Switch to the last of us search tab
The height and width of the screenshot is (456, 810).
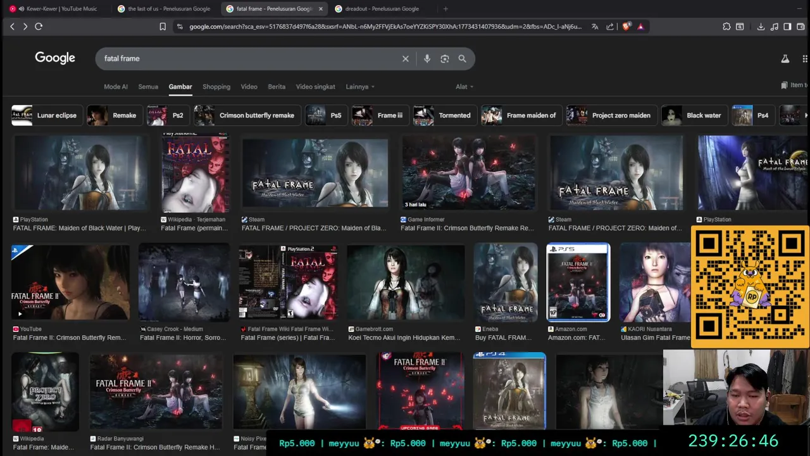[165, 9]
